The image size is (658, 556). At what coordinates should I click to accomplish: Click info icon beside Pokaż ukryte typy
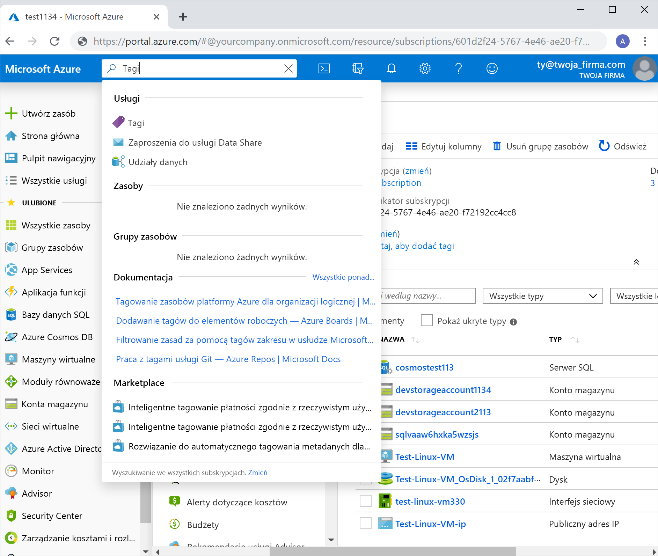click(x=513, y=322)
